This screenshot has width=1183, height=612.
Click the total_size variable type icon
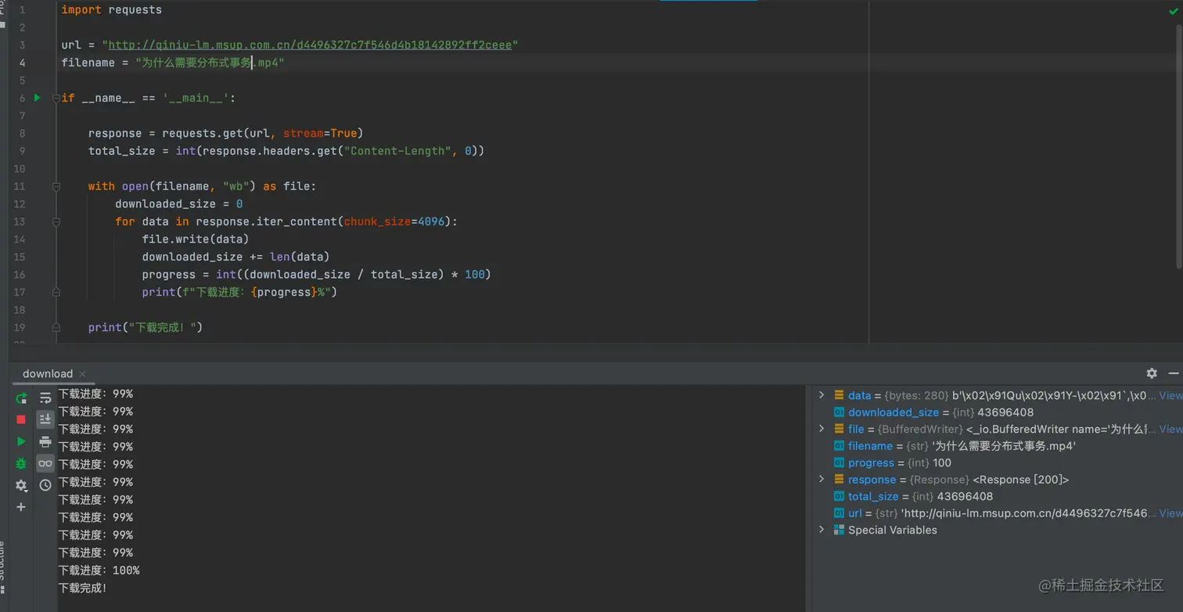pos(839,496)
